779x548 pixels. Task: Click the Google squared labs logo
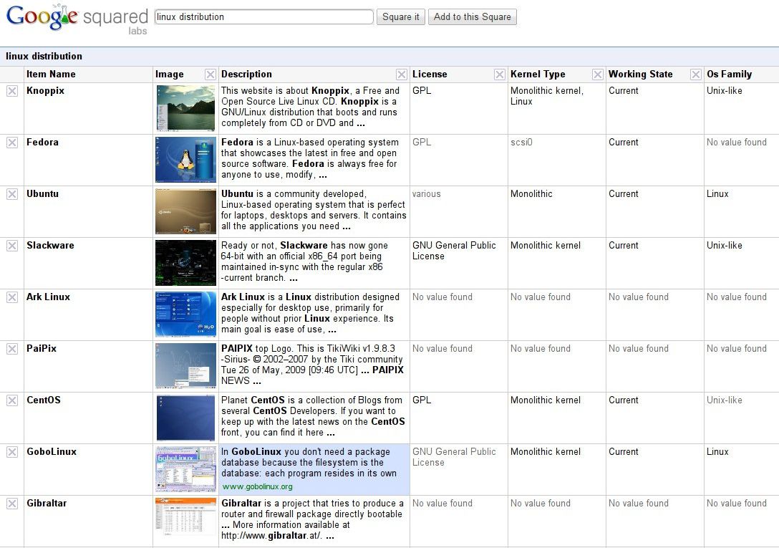click(x=77, y=19)
